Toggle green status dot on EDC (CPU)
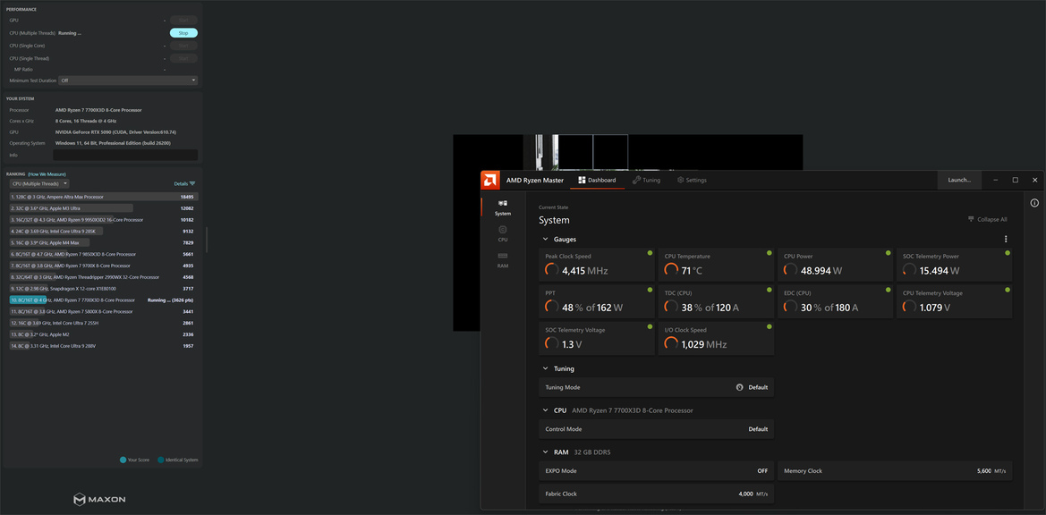The height and width of the screenshot is (515, 1046). 888,290
